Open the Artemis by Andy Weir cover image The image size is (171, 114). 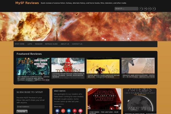click(x=140, y=100)
